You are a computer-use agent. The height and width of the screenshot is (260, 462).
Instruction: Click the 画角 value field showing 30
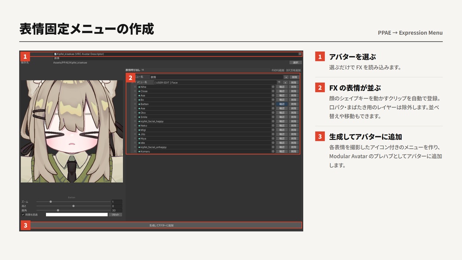(x=117, y=210)
